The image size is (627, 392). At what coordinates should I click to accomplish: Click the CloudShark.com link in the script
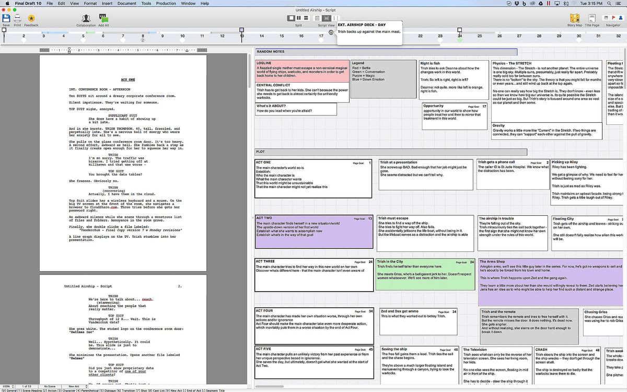[x=104, y=207]
